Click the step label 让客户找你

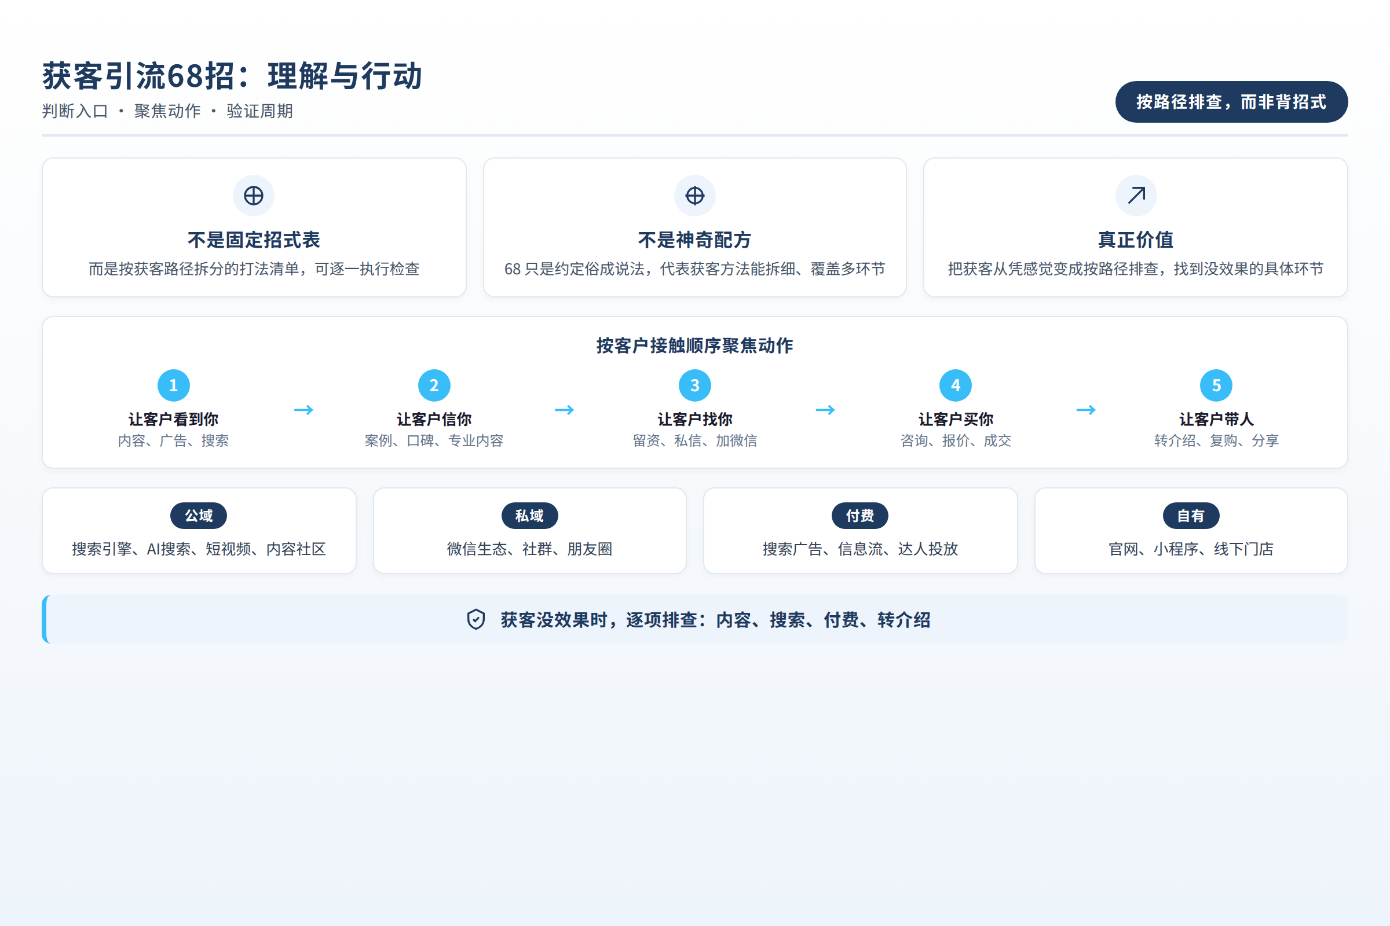tap(695, 419)
